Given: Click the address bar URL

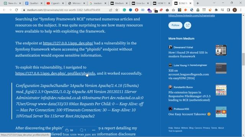Looking at the screenshot, I should [x=64, y=10].
